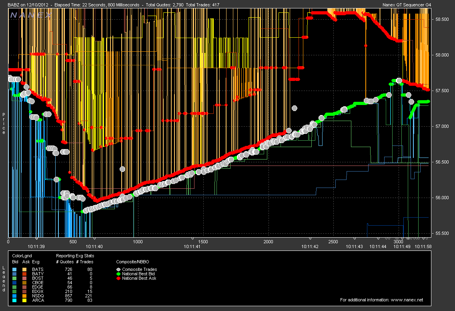Click the EDGX ask color swatch
This screenshot has width=455, height=311.
click(x=24, y=291)
